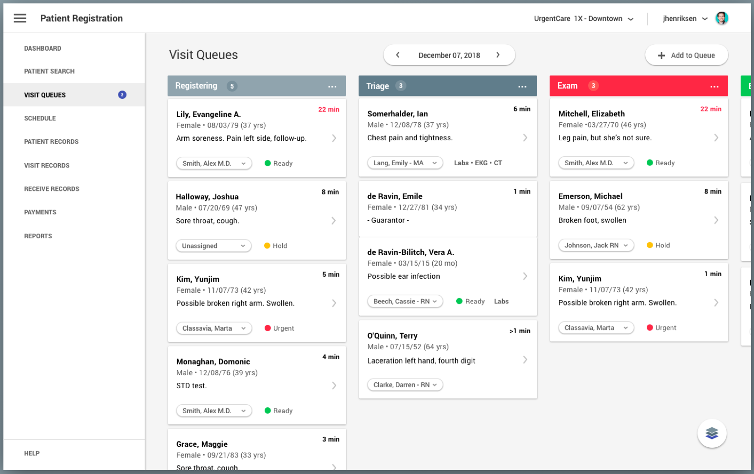Go to previous date with left arrow
Screen dimensions: 754x474
398,55
